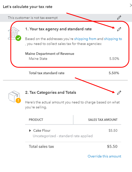Click the orange warning exclamation badge
The height and width of the screenshot is (172, 132).
tap(18, 101)
